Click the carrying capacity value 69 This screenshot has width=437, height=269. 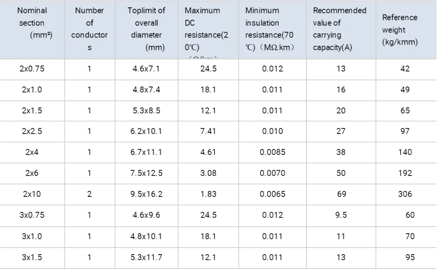point(341,194)
